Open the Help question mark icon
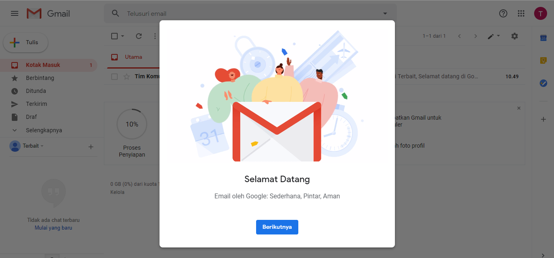The width and height of the screenshot is (554, 258). click(x=503, y=13)
